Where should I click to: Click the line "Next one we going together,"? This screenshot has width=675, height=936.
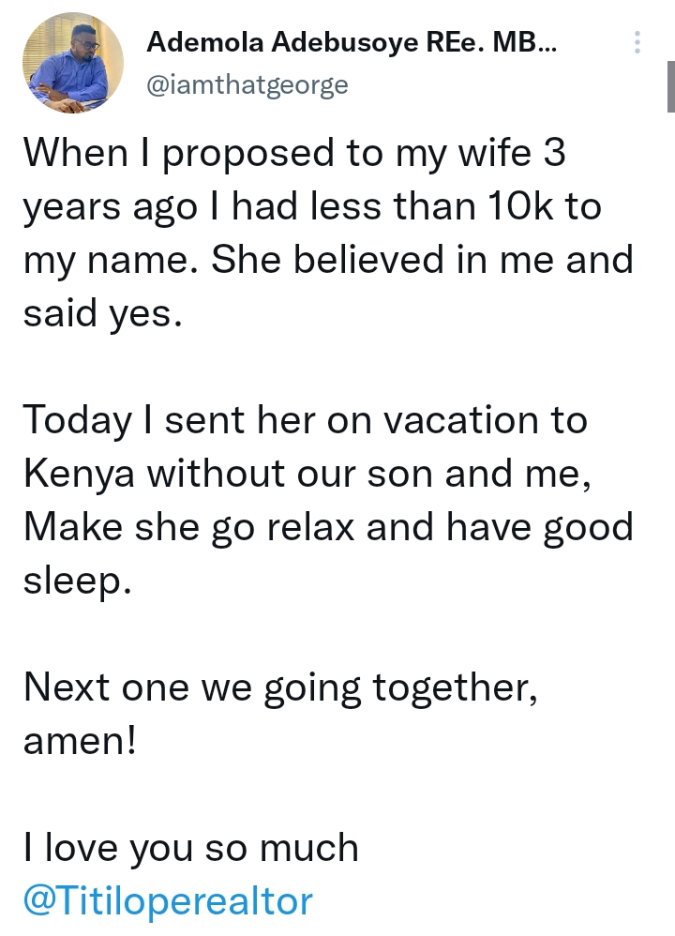[280, 687]
